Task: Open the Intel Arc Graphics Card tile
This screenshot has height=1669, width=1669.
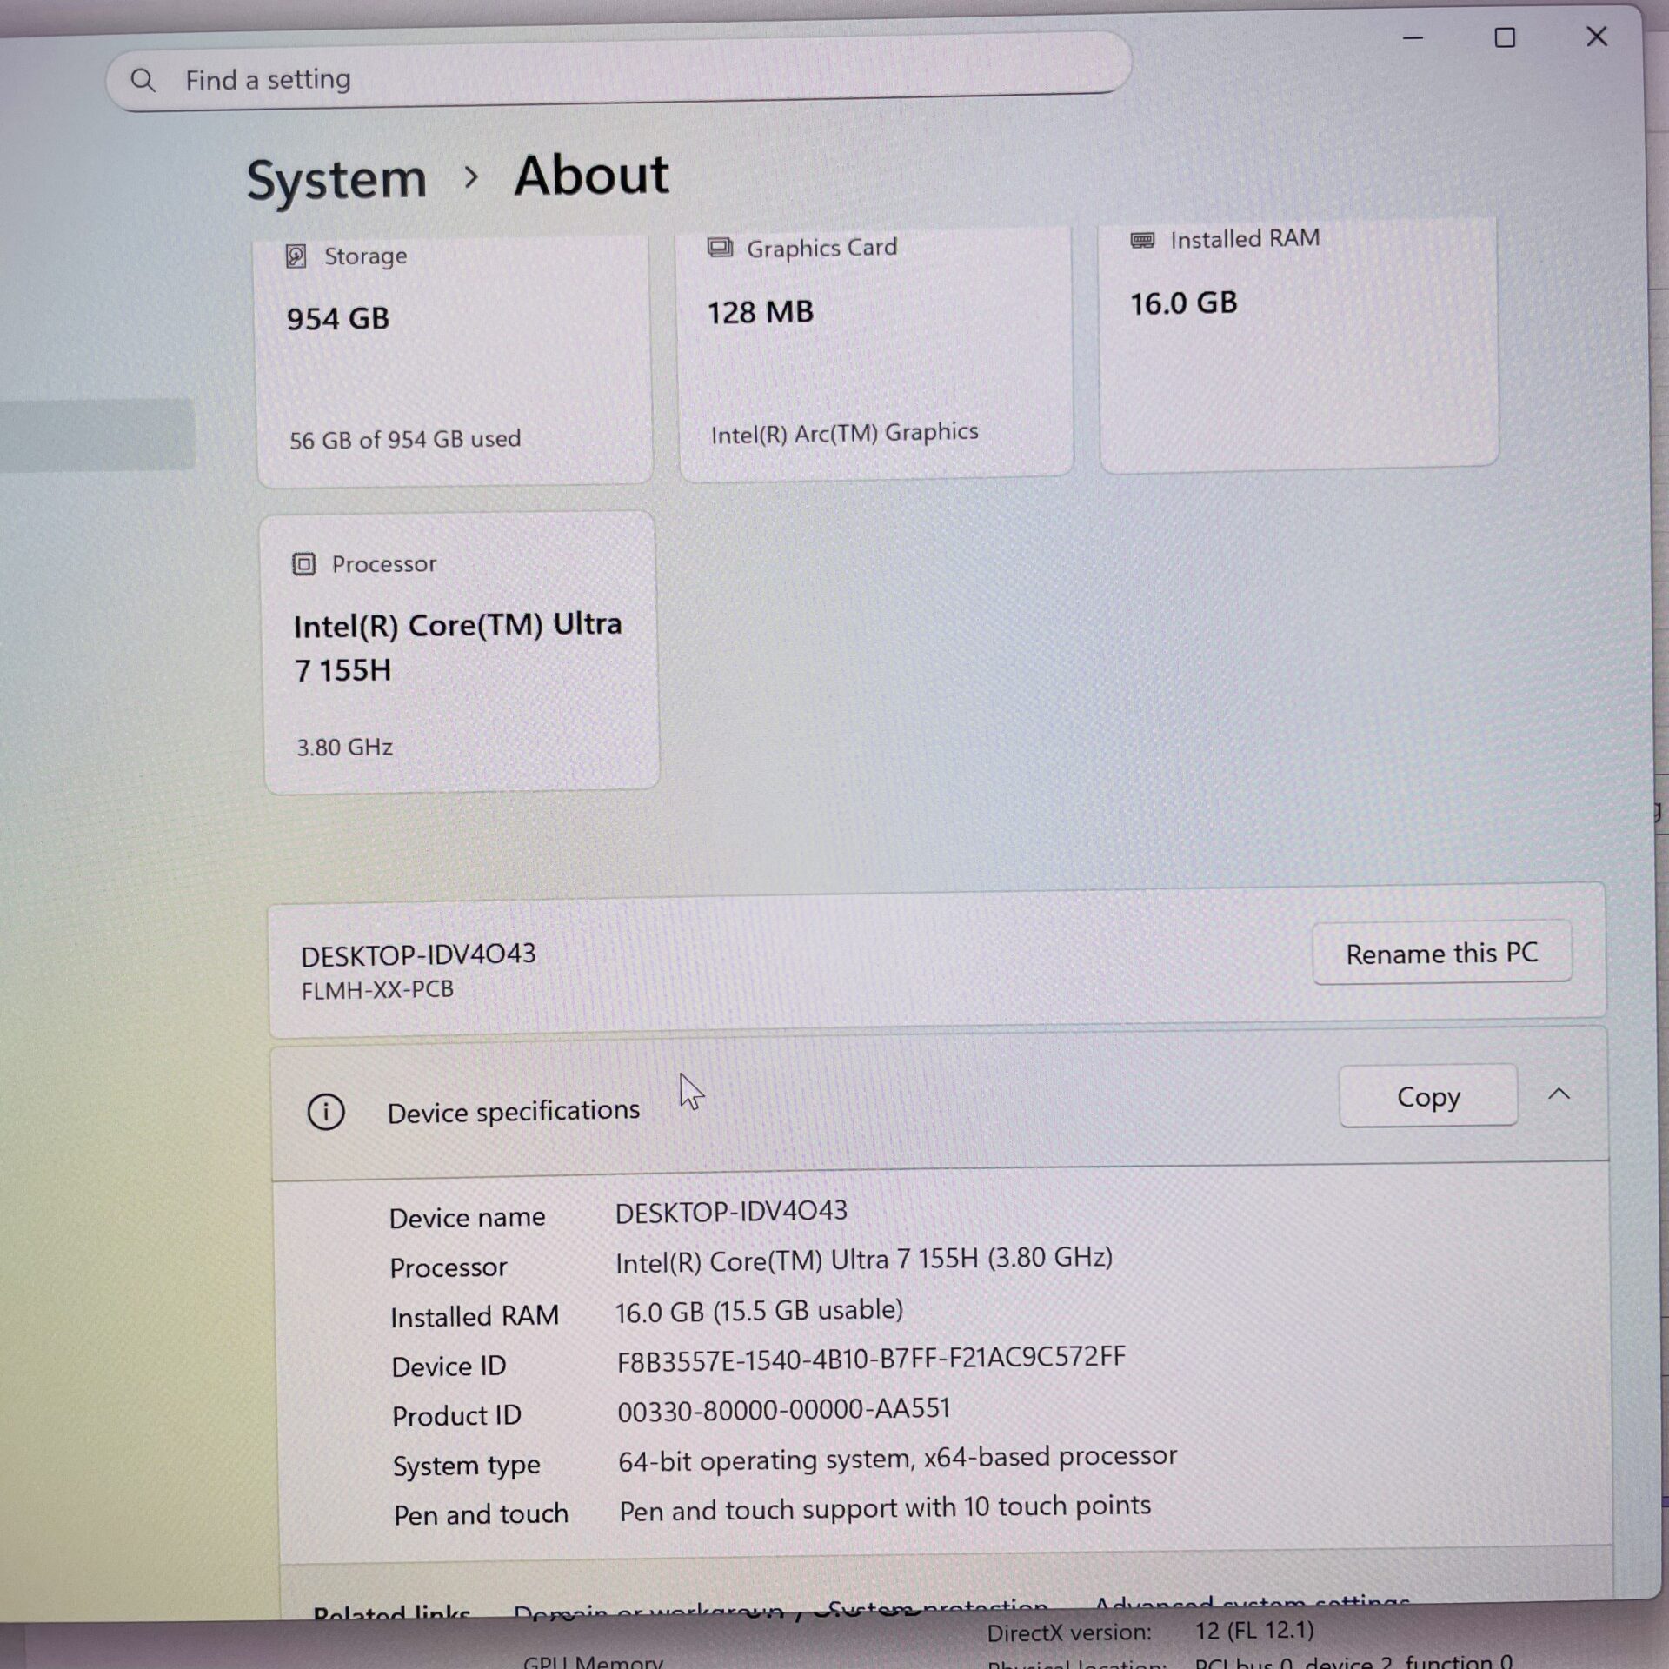Action: (x=874, y=356)
